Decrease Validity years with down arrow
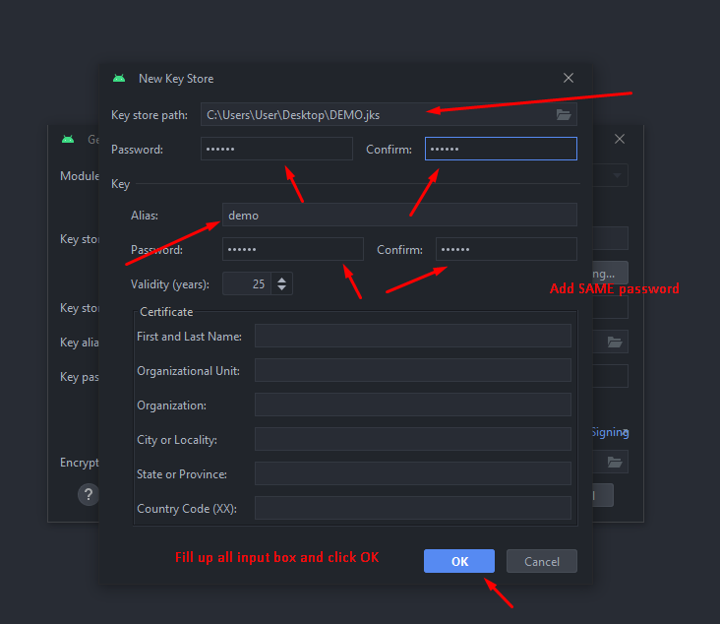This screenshot has height=624, width=720. [x=282, y=288]
